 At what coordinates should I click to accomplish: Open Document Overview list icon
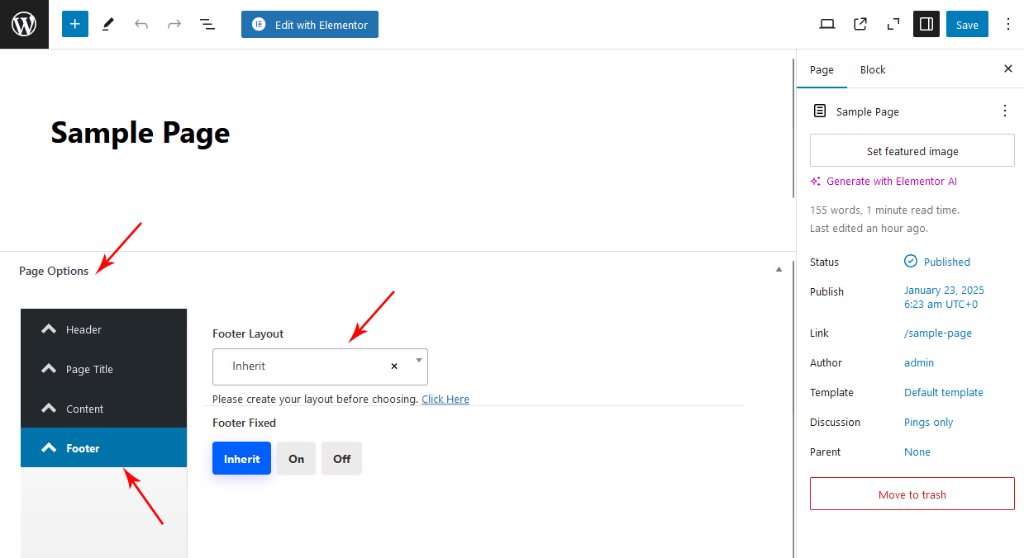click(207, 24)
